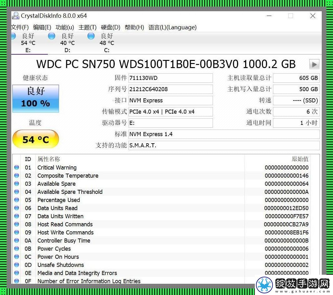Click the 54 °C temperature button
The width and height of the screenshot is (333, 295).
tap(36, 139)
